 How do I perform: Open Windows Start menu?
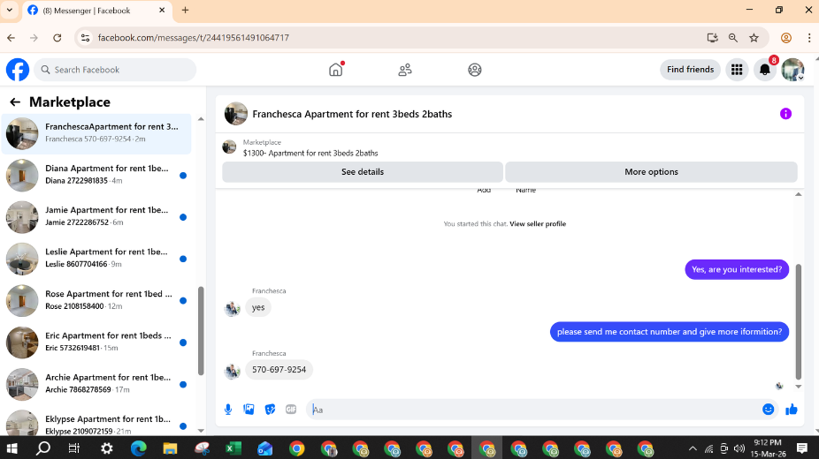click(11, 448)
